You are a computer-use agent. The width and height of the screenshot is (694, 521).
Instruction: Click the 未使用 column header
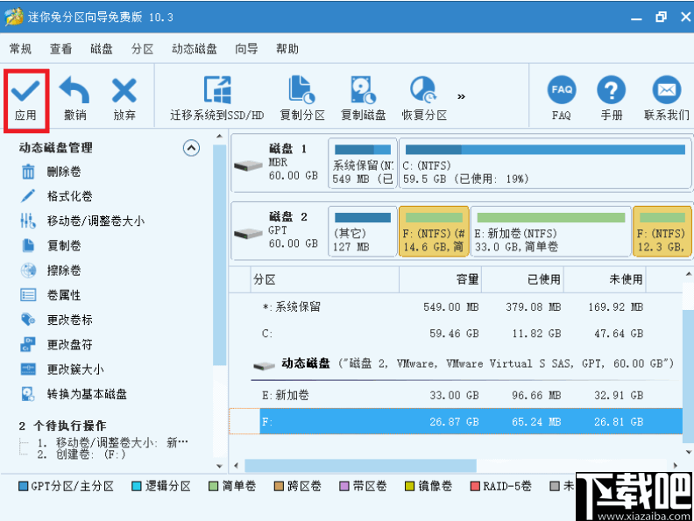click(x=605, y=279)
